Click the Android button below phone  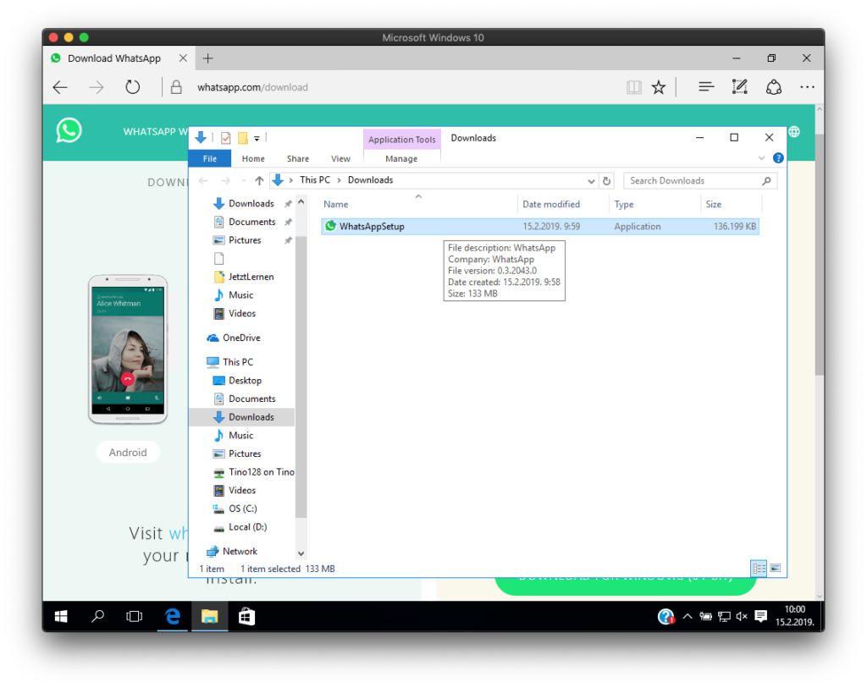[128, 453]
